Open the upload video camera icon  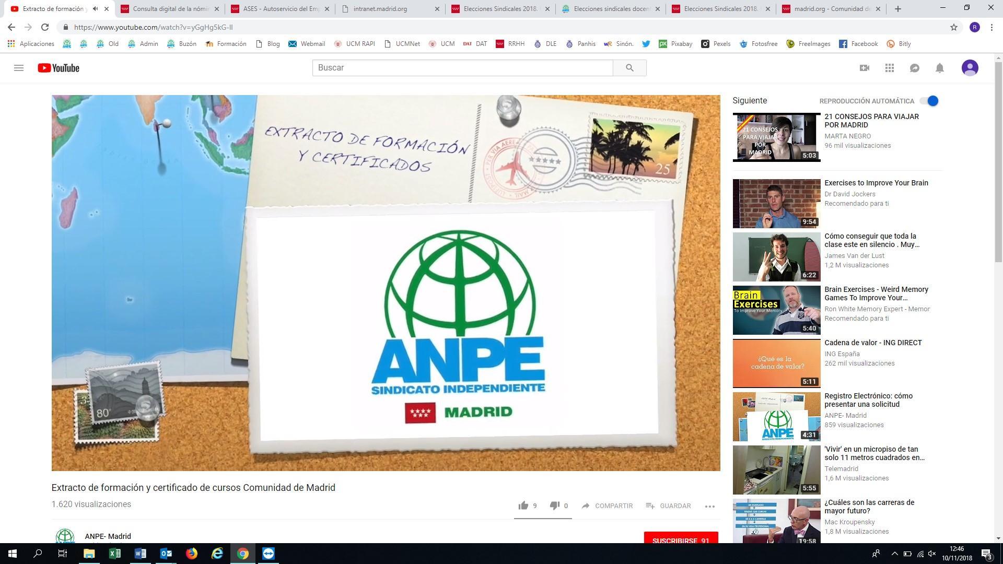point(865,68)
